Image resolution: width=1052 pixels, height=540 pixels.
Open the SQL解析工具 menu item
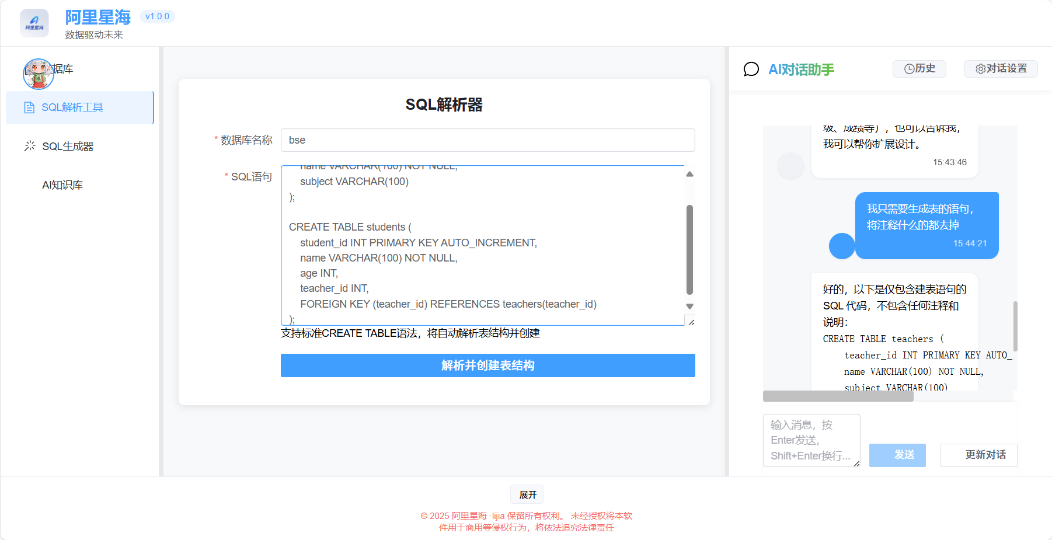coord(79,107)
